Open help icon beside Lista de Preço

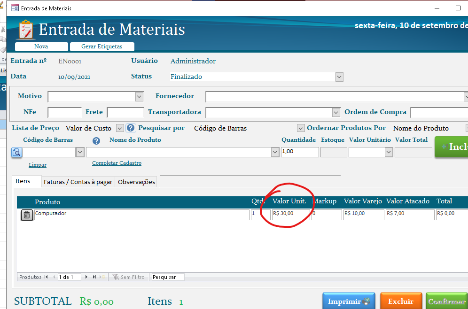click(131, 128)
